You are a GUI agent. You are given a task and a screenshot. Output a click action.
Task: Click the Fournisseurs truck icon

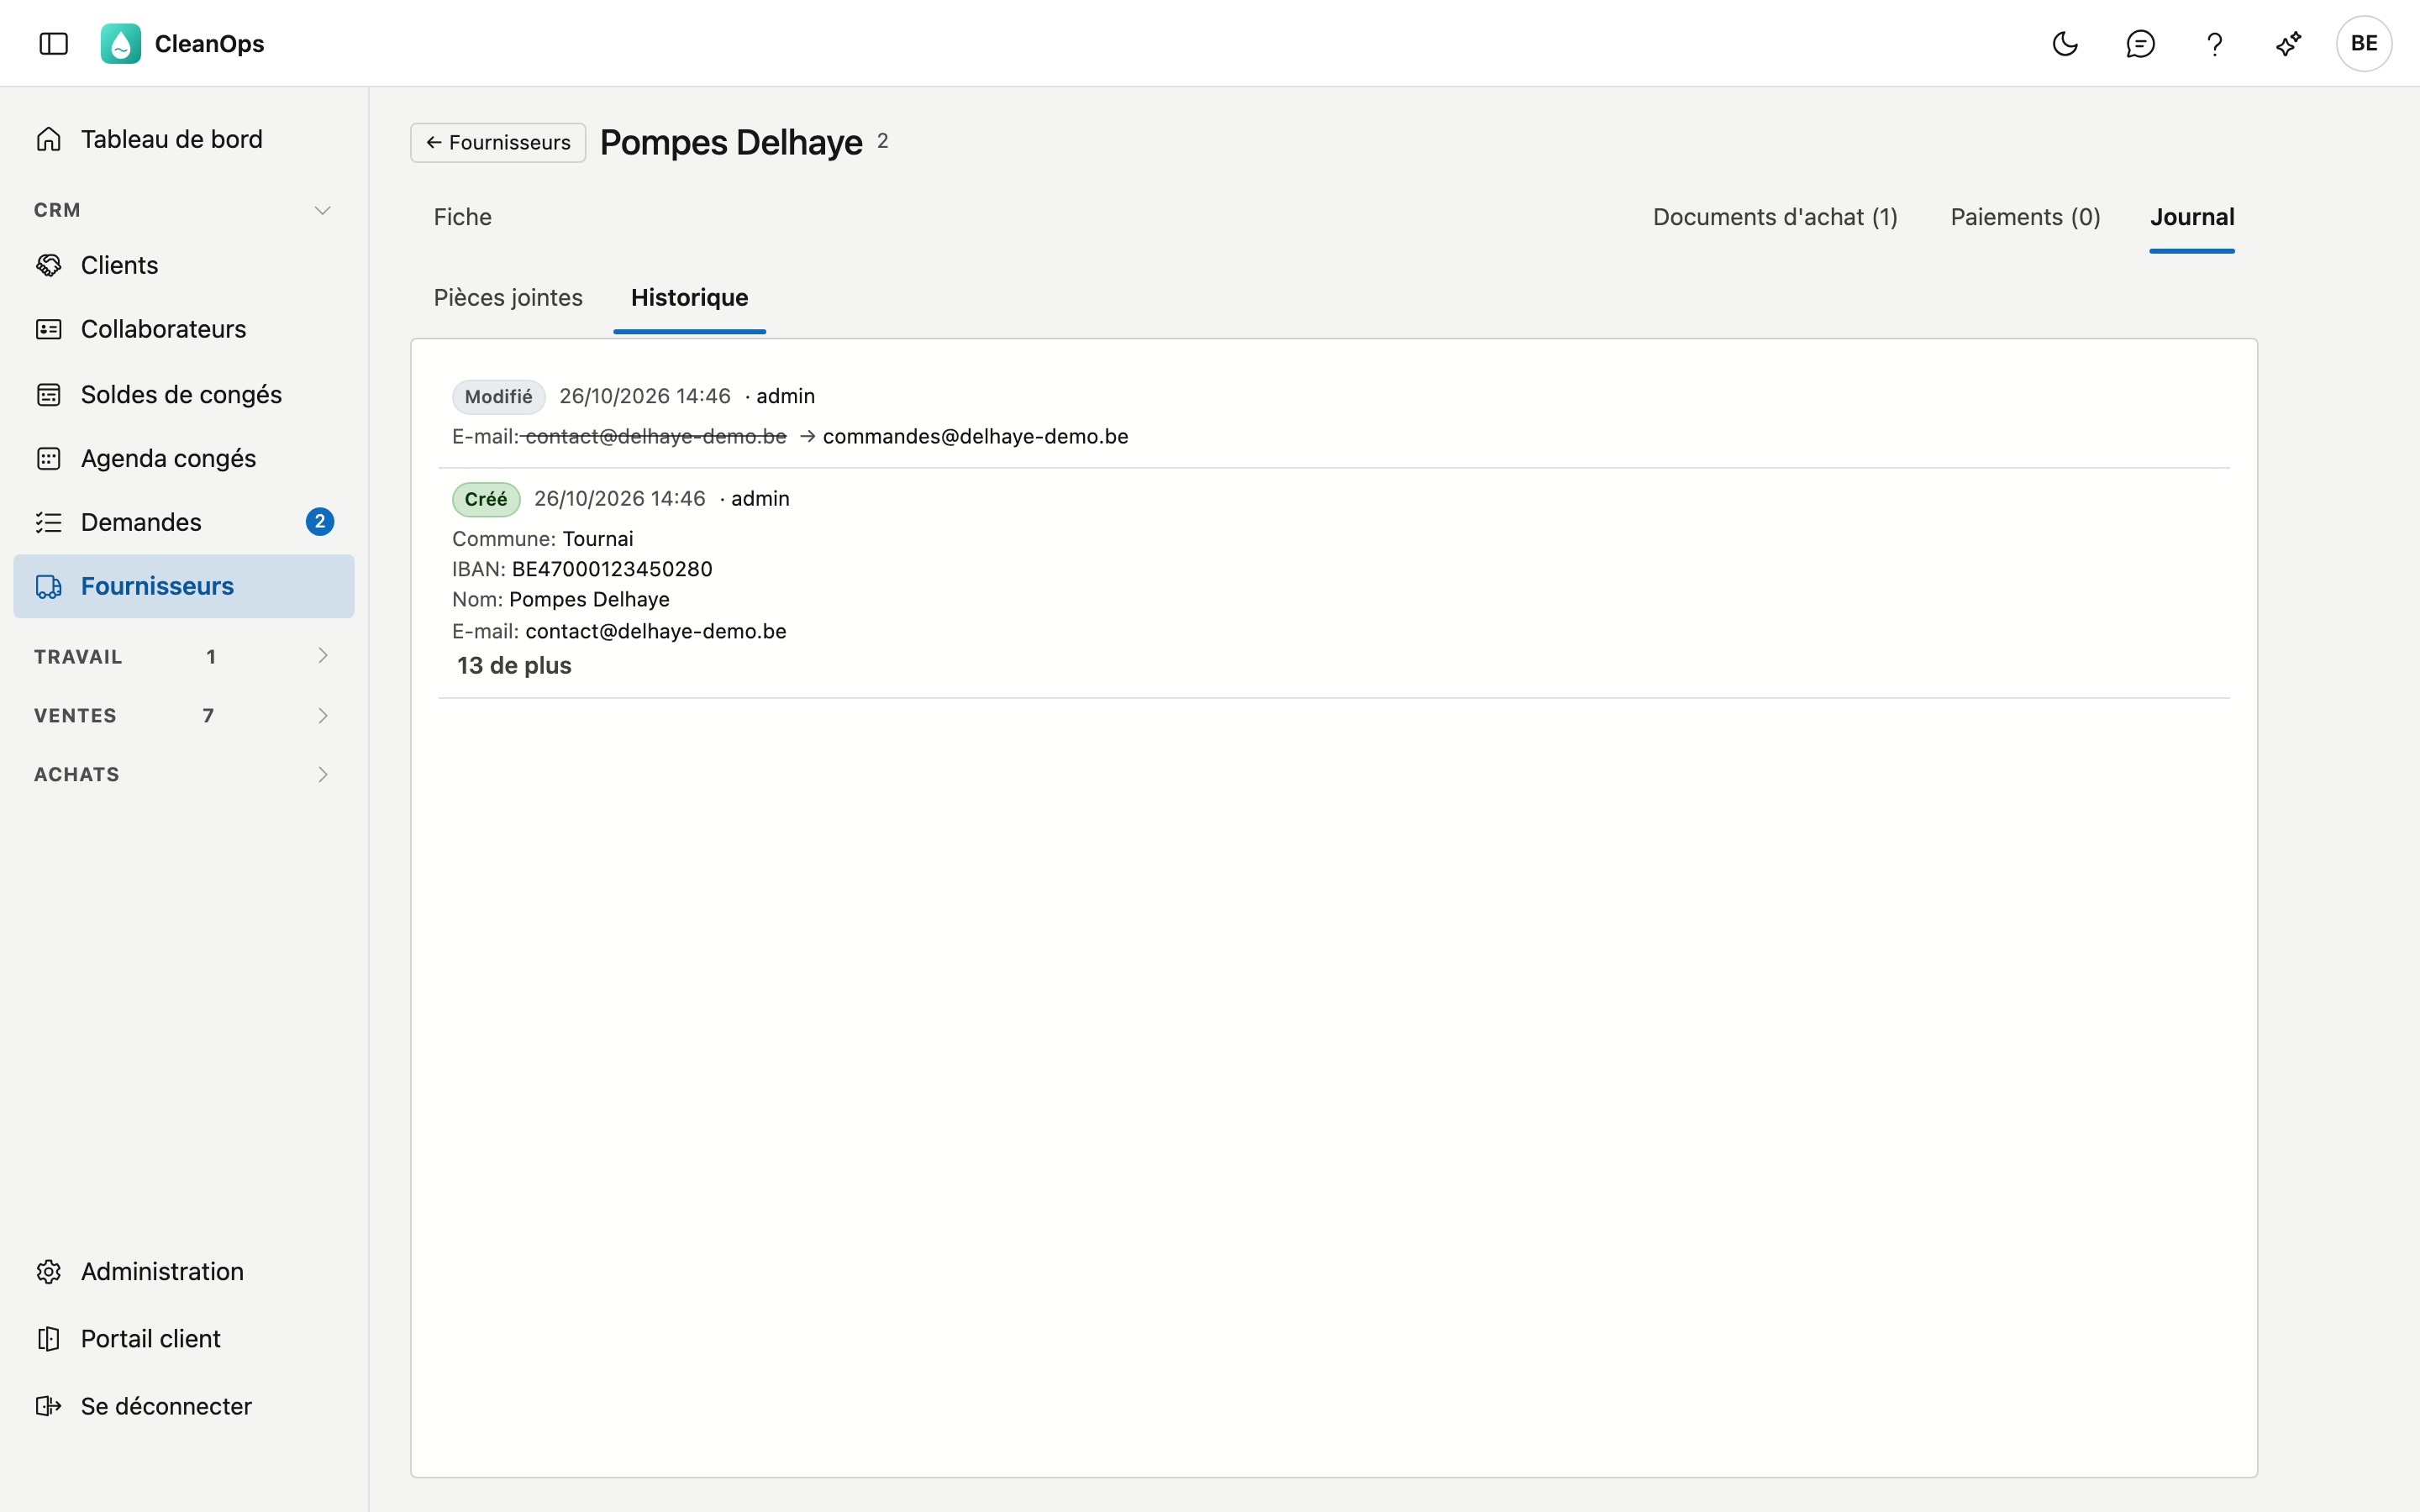pos(48,586)
